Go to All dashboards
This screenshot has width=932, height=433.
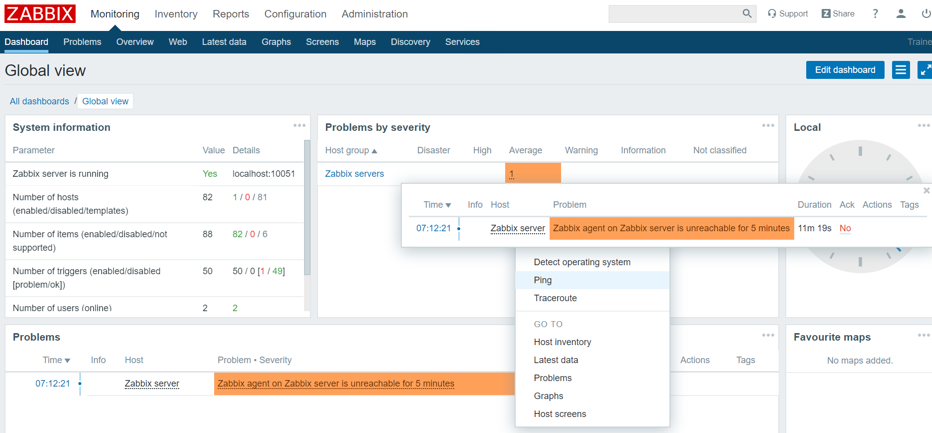(x=39, y=101)
